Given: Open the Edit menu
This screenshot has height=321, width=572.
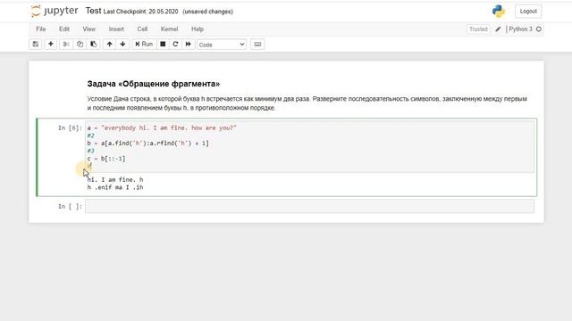Looking at the screenshot, I should pos(64,29).
